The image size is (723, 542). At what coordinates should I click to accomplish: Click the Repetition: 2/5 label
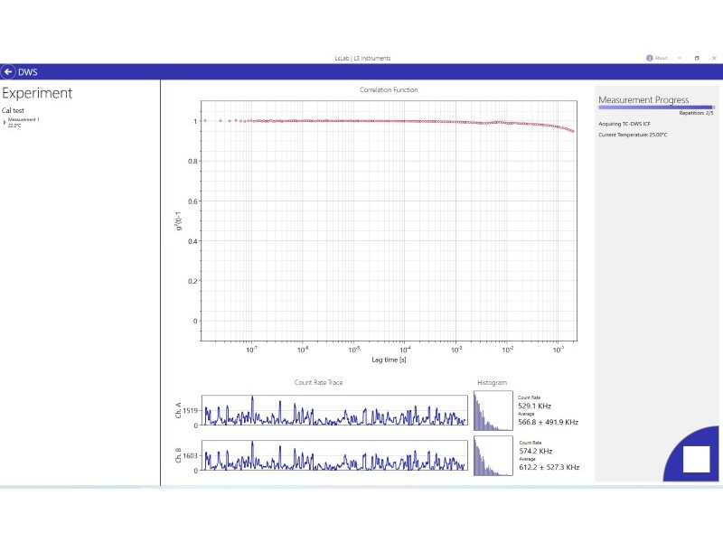click(696, 113)
